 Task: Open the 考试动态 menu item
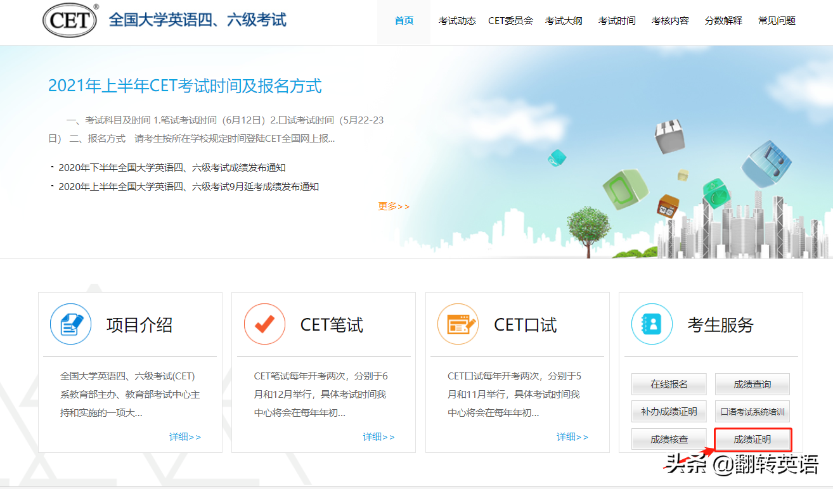[x=457, y=20]
